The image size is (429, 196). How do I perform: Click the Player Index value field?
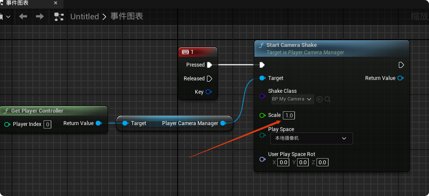(47, 124)
